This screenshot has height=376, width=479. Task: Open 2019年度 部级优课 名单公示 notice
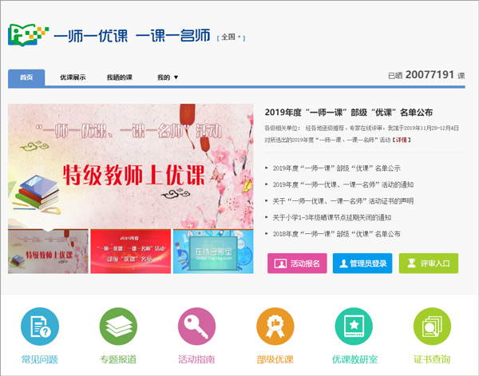point(337,168)
